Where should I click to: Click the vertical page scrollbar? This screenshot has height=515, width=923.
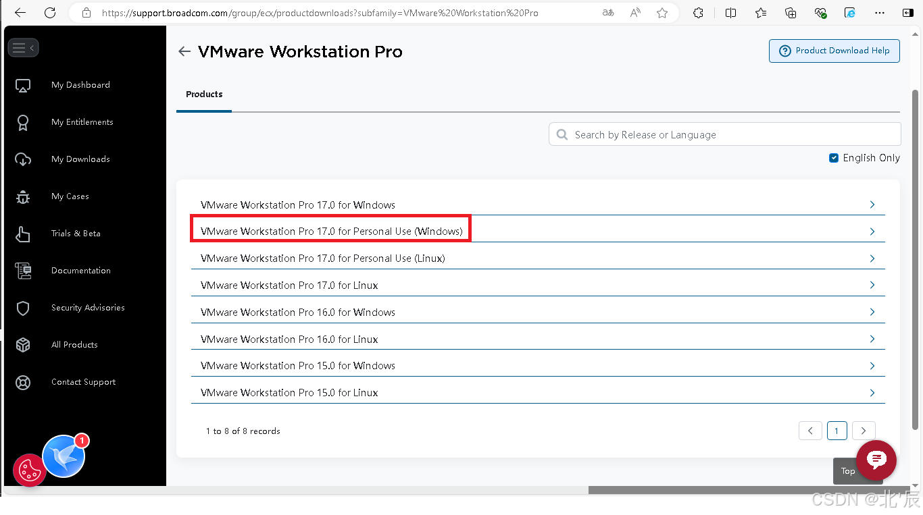[x=916, y=259]
